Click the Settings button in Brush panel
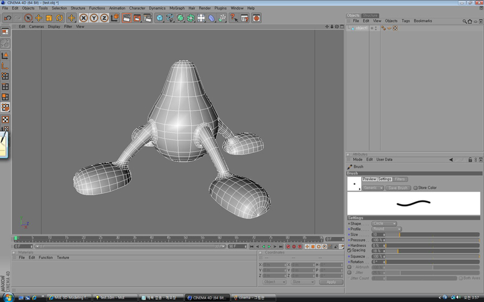This screenshot has height=302, width=484. point(385,179)
